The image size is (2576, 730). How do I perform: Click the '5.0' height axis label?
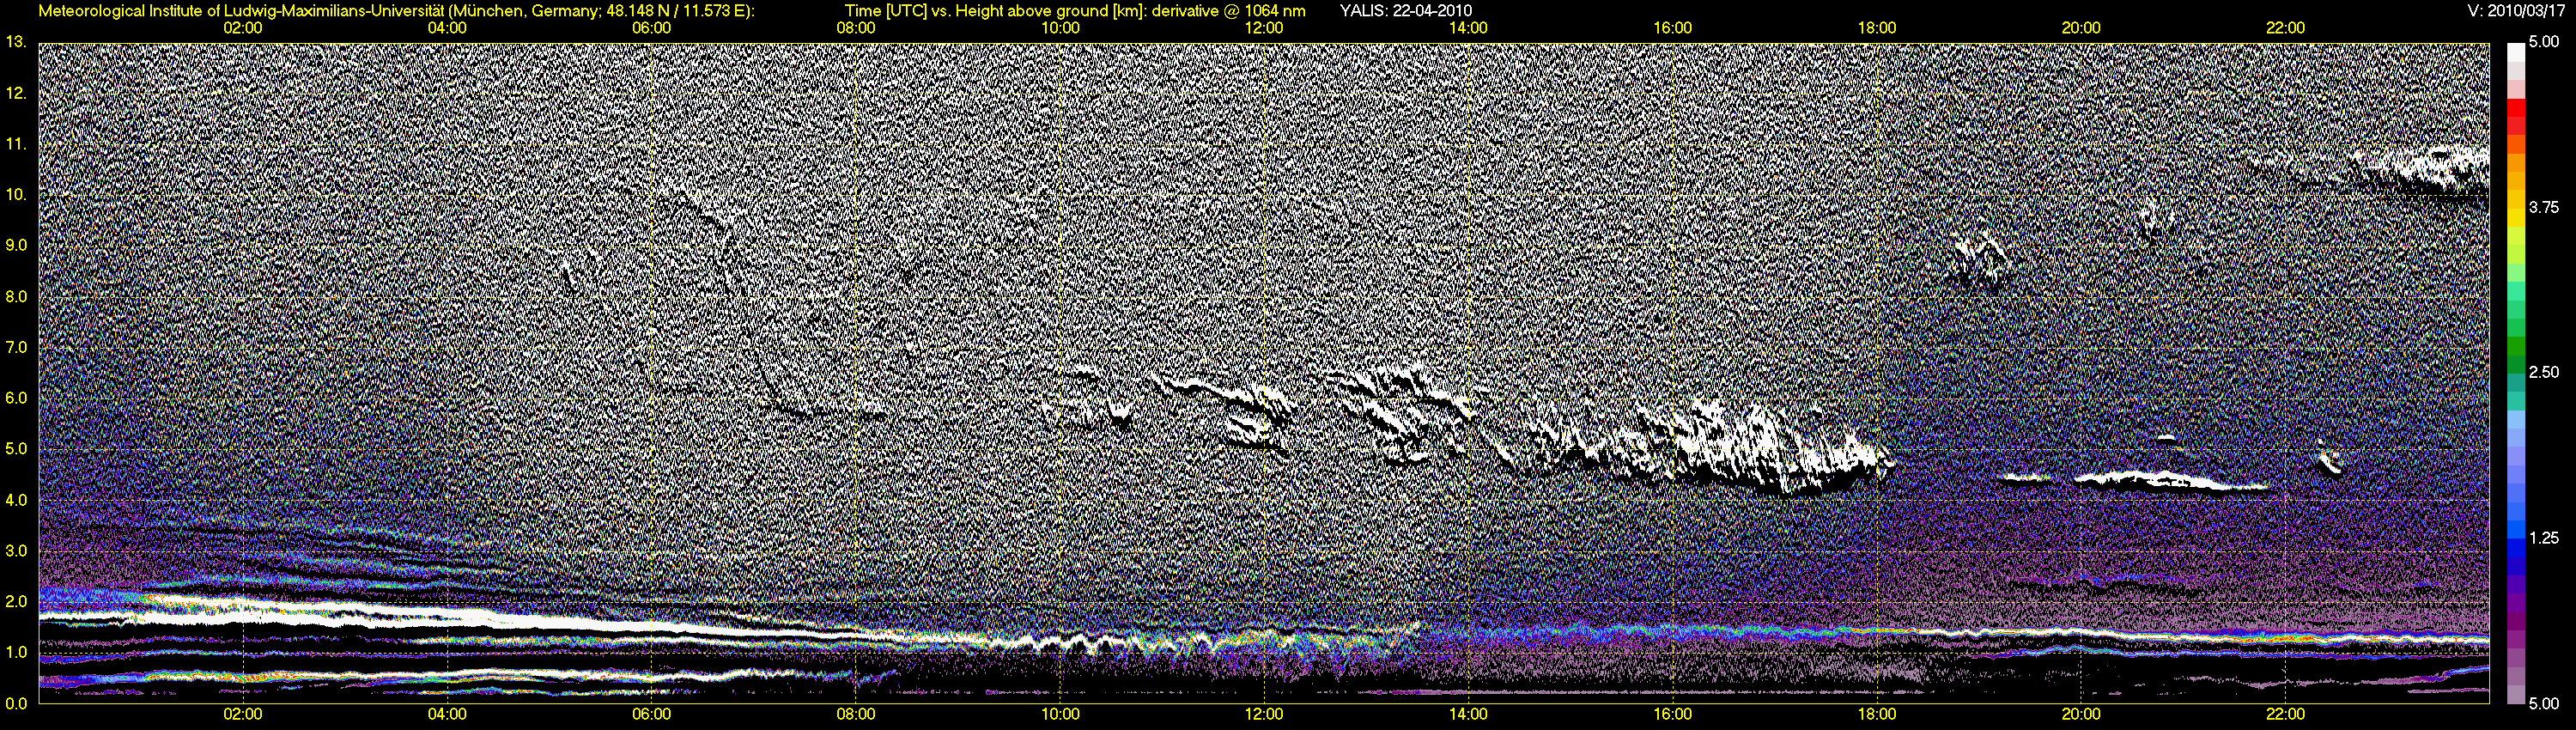coord(16,449)
